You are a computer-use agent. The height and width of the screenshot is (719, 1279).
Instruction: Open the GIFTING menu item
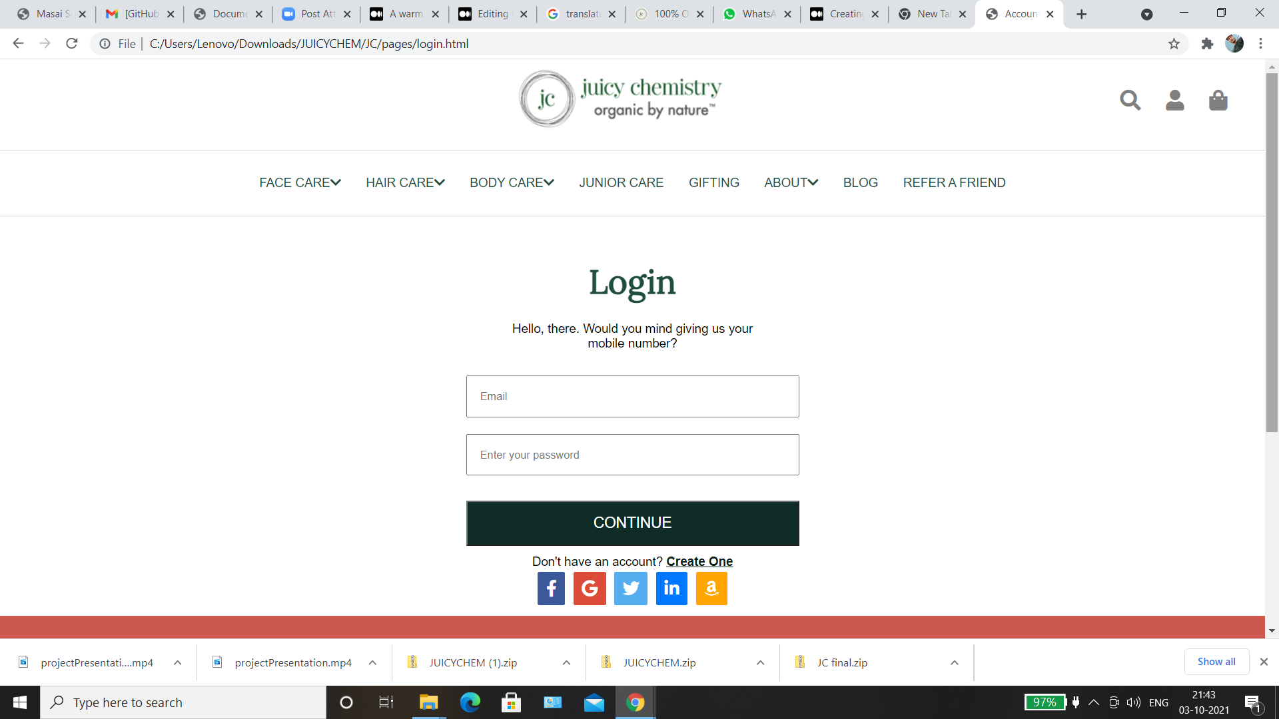pos(713,182)
